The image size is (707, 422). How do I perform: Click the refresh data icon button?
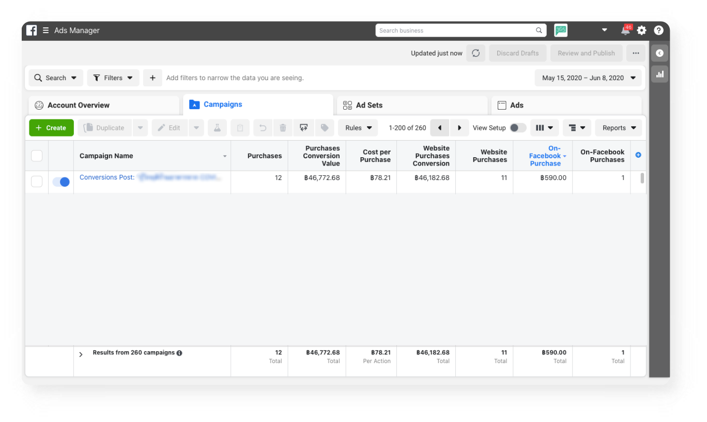tap(475, 53)
